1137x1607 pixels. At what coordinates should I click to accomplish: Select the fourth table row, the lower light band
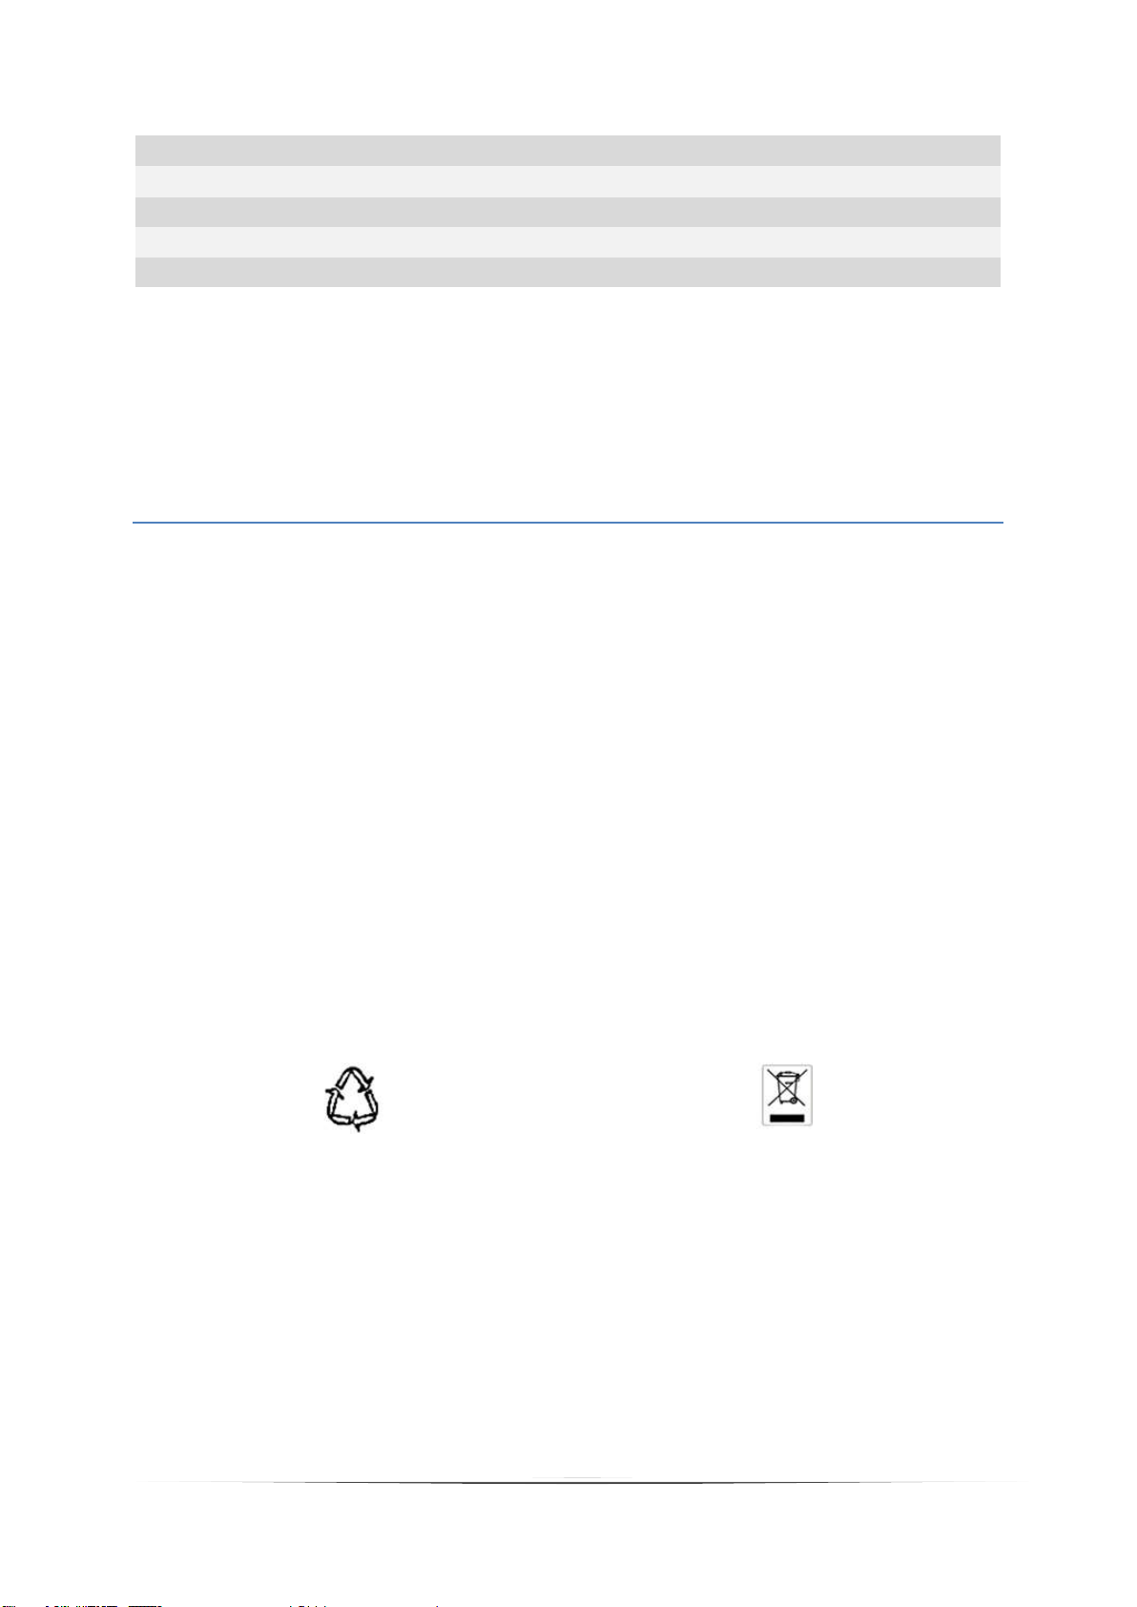(568, 242)
